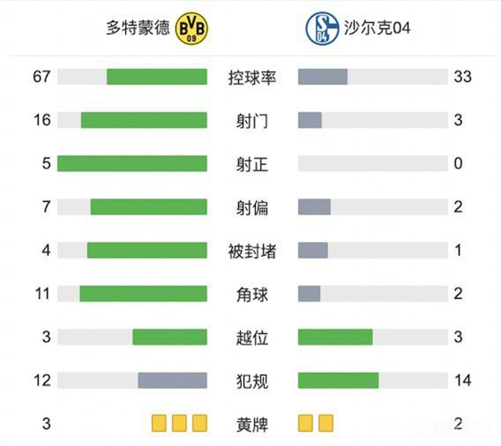
Task: Click the 被封堵 blocked shots label
Action: point(251,251)
